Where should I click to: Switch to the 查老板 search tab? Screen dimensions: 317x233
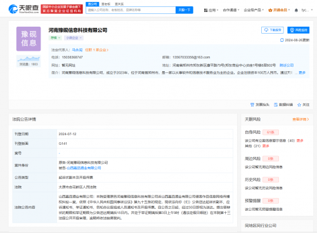click(x=106, y=4)
